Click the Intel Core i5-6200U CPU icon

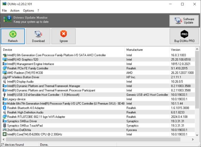point(5,134)
